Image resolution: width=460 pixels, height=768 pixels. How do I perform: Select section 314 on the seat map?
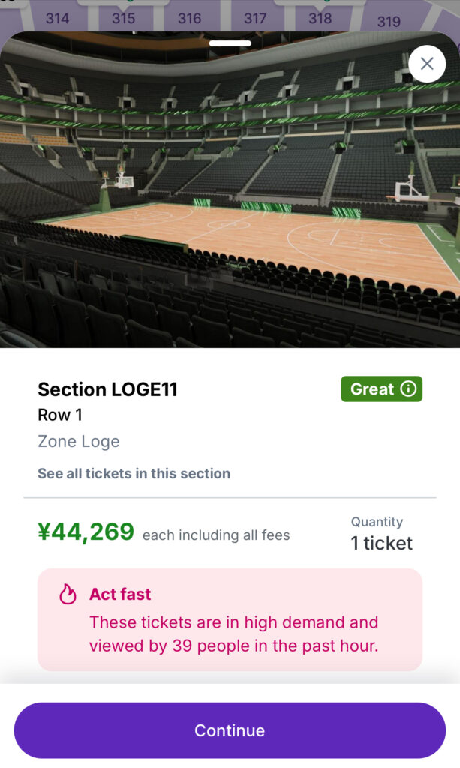[x=57, y=17]
